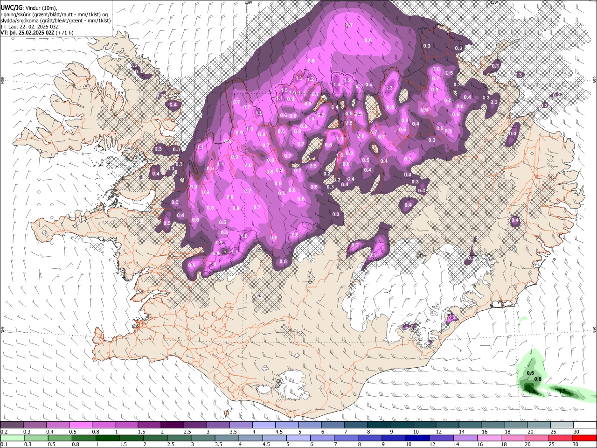The width and height of the screenshot is (597, 448).
Task: Click the pink snow swatch labeled 0.5
Action: 80,425
